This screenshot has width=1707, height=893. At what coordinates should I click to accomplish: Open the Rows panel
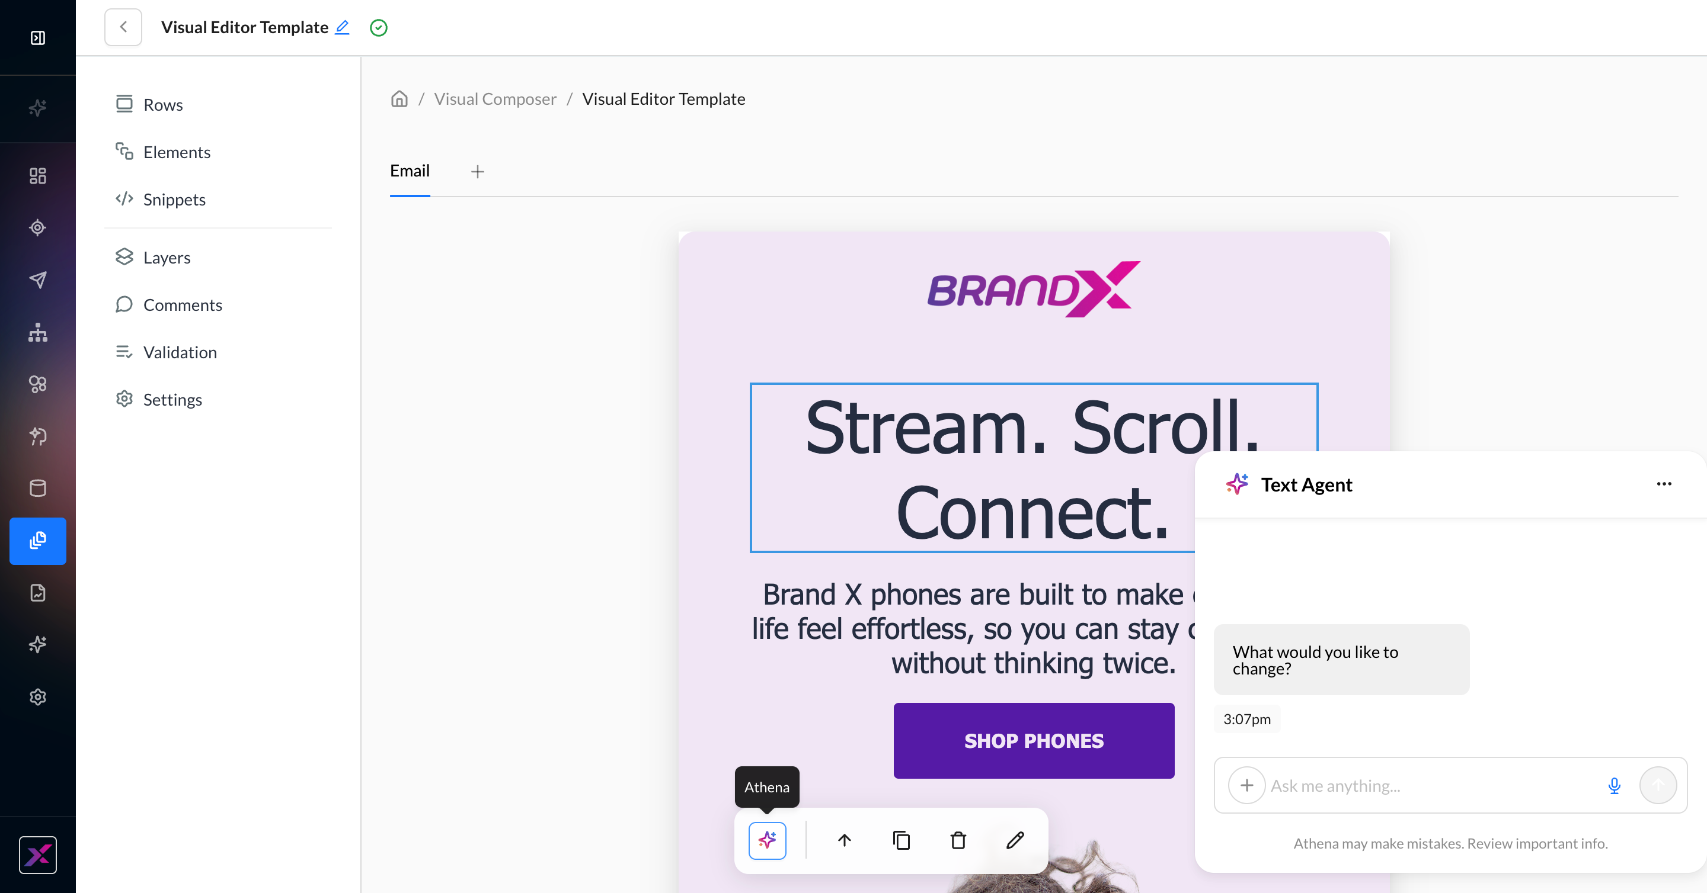[x=219, y=105]
